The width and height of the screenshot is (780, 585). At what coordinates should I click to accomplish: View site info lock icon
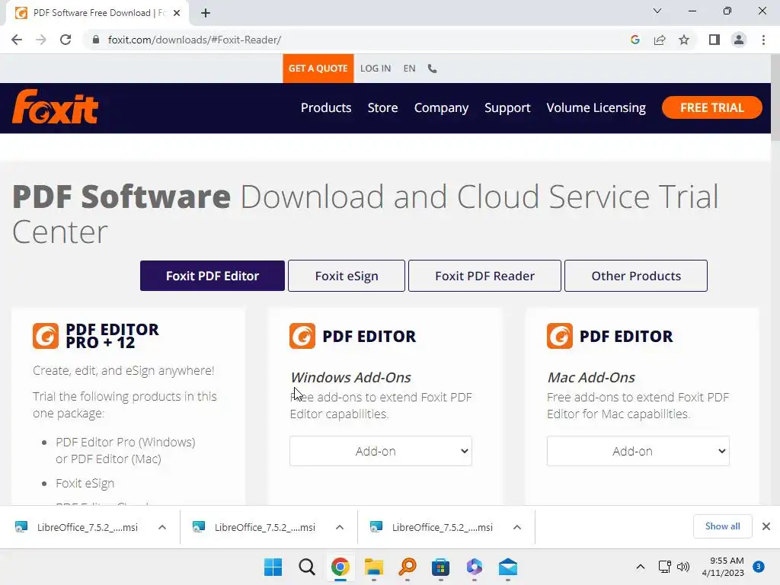point(96,40)
